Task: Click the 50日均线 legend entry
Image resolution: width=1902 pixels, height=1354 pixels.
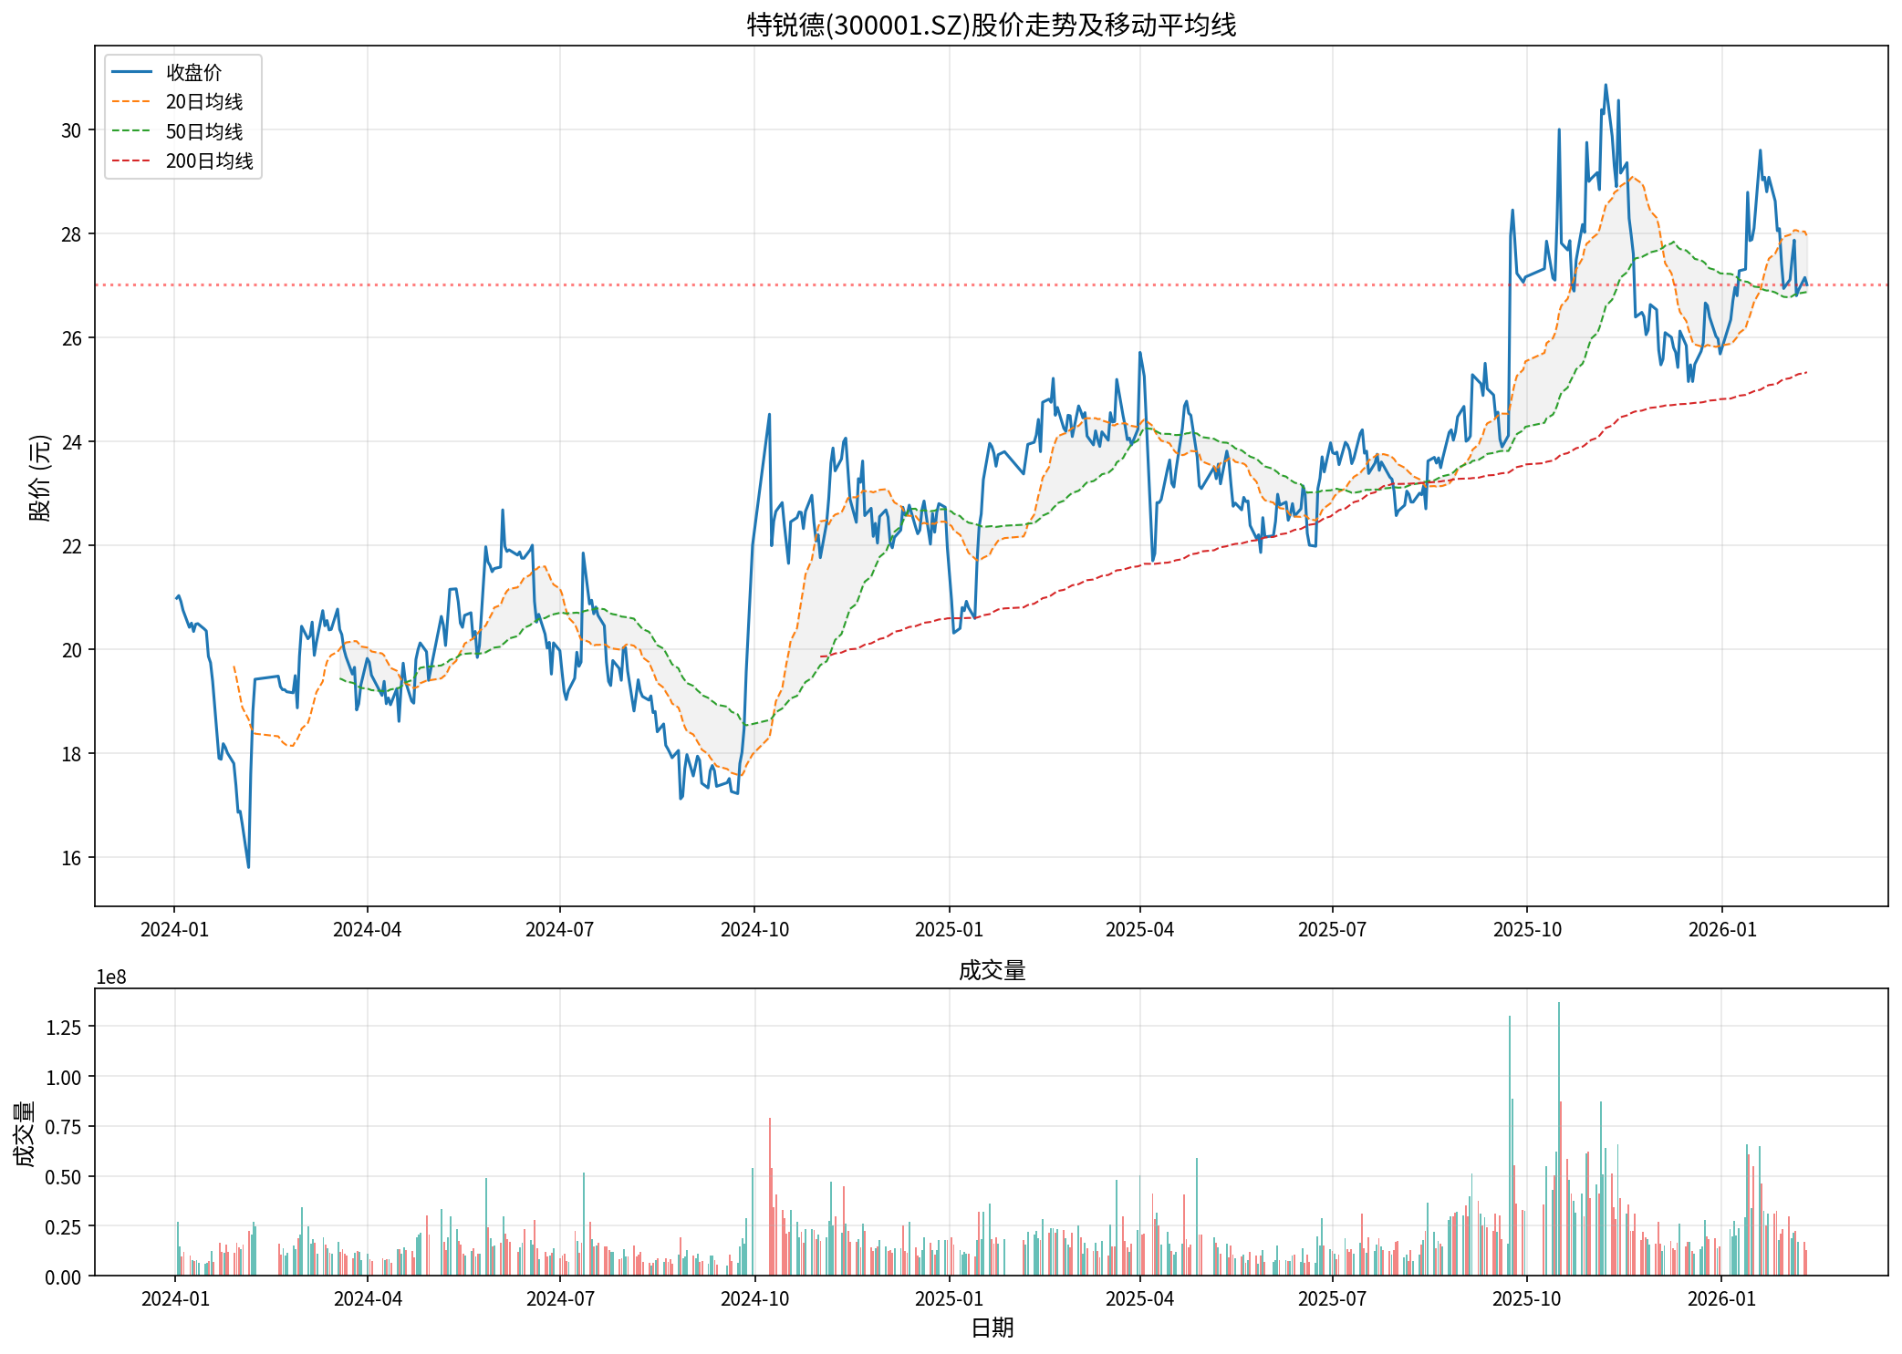Action: click(203, 132)
